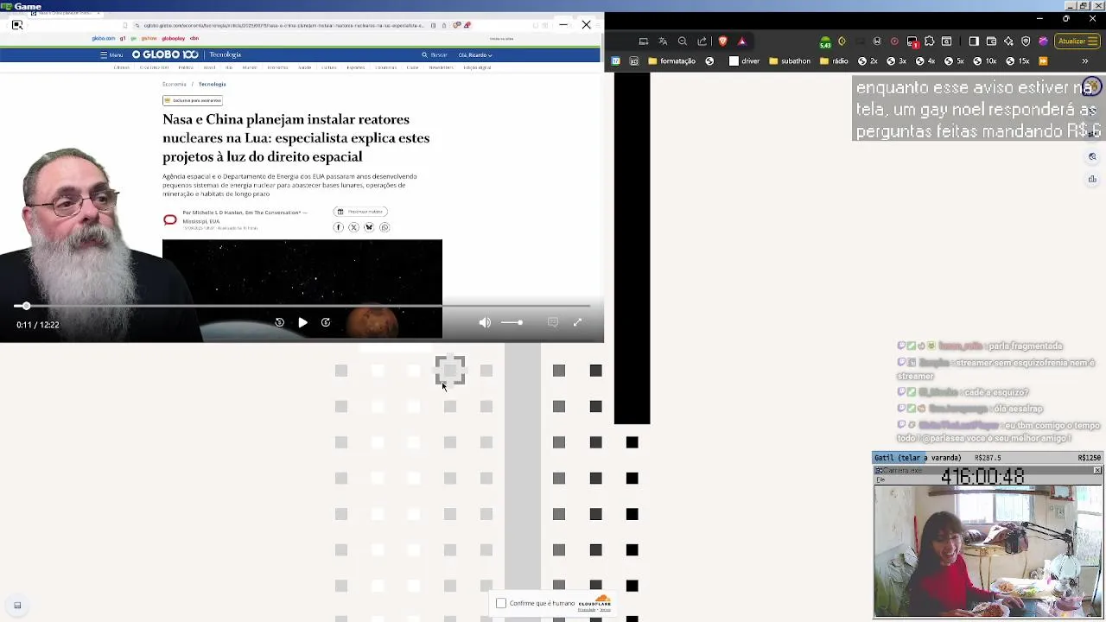The height and width of the screenshot is (622, 1106).
Task: Click the Atualizar browser update button
Action: coord(1077,41)
